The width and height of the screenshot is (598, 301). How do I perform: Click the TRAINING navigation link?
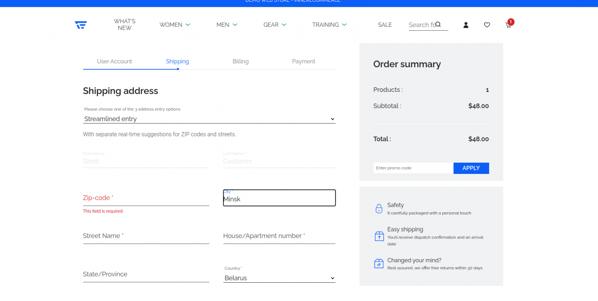click(x=325, y=25)
